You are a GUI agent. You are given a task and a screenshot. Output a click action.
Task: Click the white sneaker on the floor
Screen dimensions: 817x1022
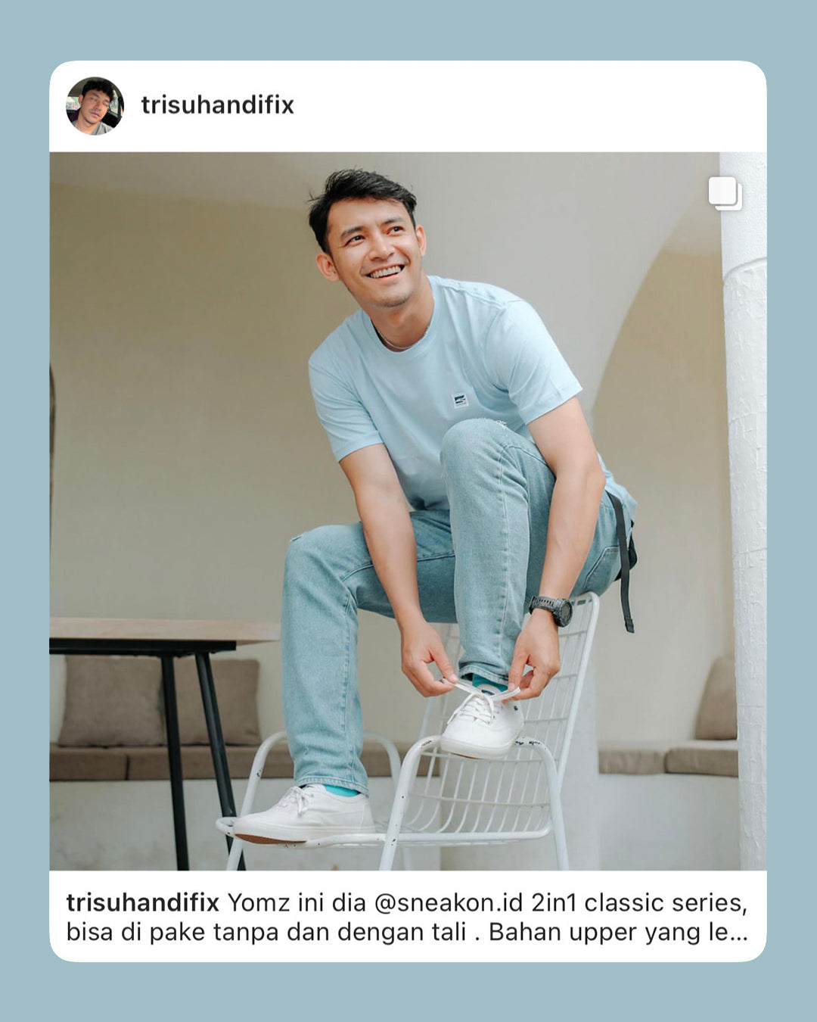305,815
